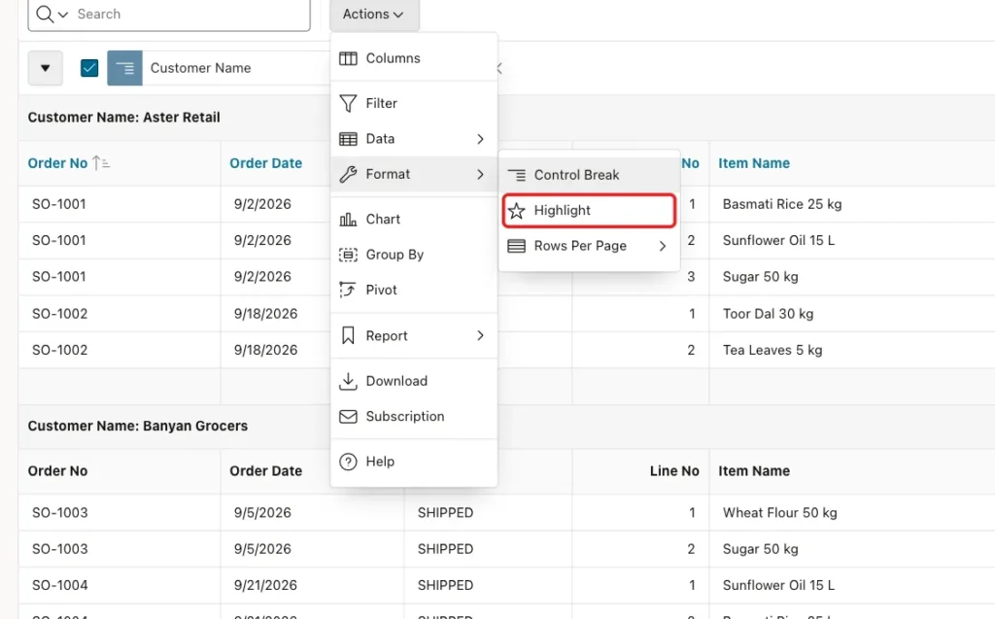Click the Highlight star icon
The height and width of the screenshot is (619, 995).
coord(517,211)
